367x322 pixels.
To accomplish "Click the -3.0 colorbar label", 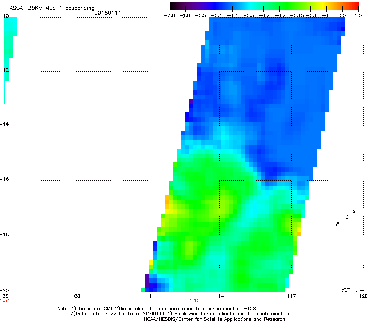I will click(170, 16).
